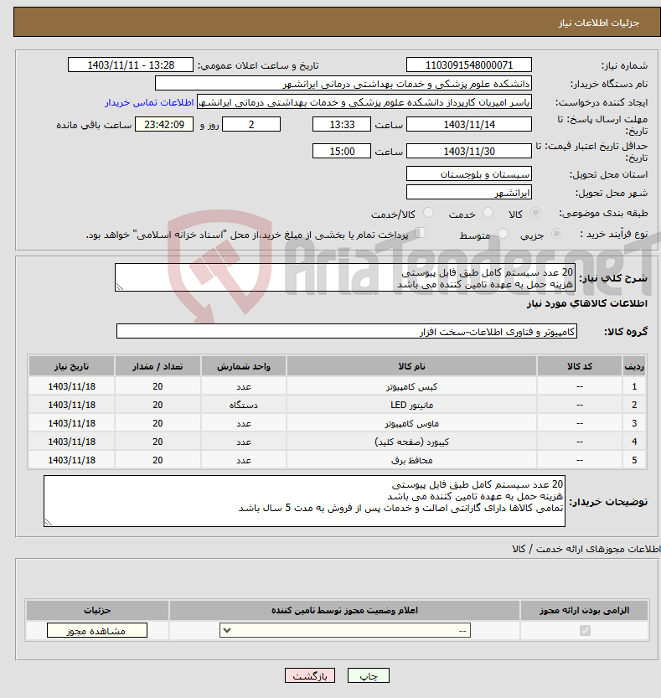The height and width of the screenshot is (698, 661).
Task: Click the الزامی بودن ارائه مجوز header
Action: [584, 610]
